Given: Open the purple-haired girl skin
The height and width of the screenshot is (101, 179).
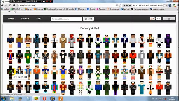Looking at the screenshot, I should [81, 72].
